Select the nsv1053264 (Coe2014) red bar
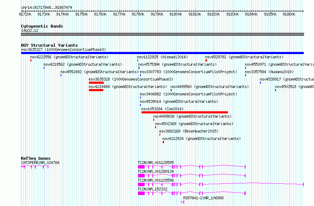Viewport: 314px width, 206px height. pyautogui.click(x=185, y=112)
